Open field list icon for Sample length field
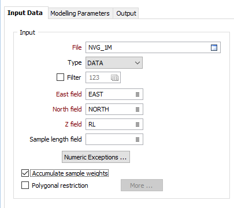 click(138, 139)
